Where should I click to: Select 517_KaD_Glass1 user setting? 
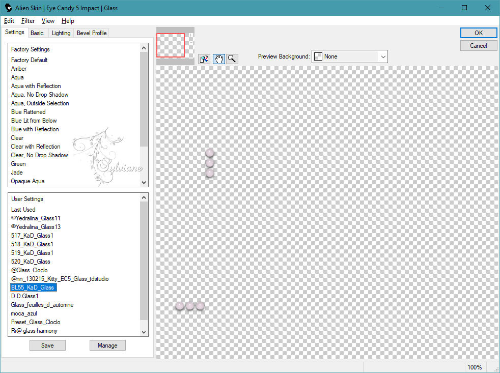[x=32, y=235]
